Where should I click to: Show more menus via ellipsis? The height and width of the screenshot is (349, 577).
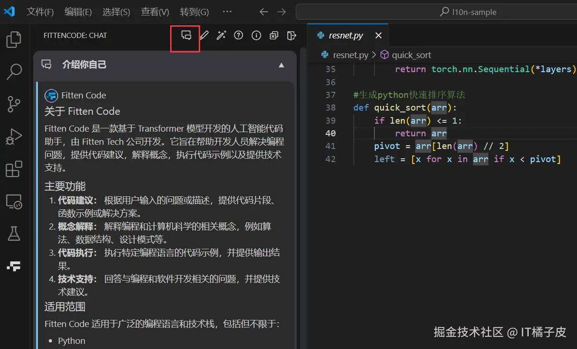pyautogui.click(x=227, y=12)
